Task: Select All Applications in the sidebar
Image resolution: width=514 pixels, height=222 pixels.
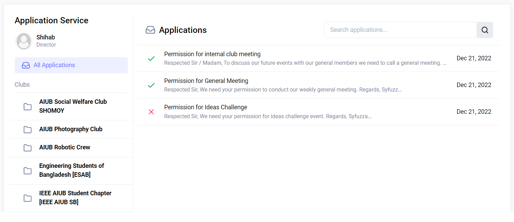Action: pos(71,65)
